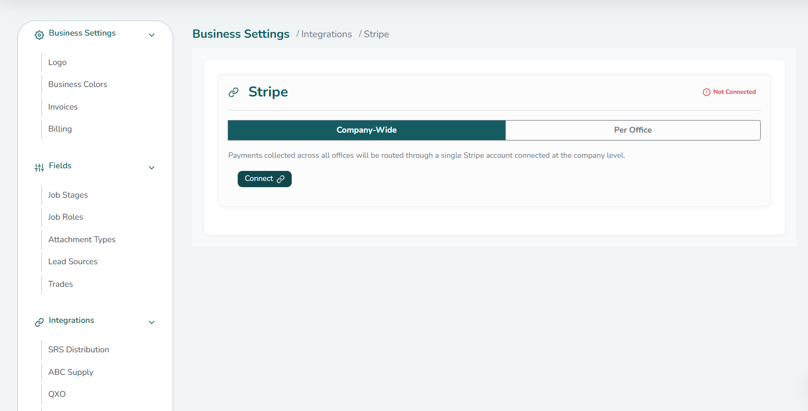This screenshot has height=411, width=808.
Task: Click the Integrations link icon in sidebar
Action: coord(39,322)
